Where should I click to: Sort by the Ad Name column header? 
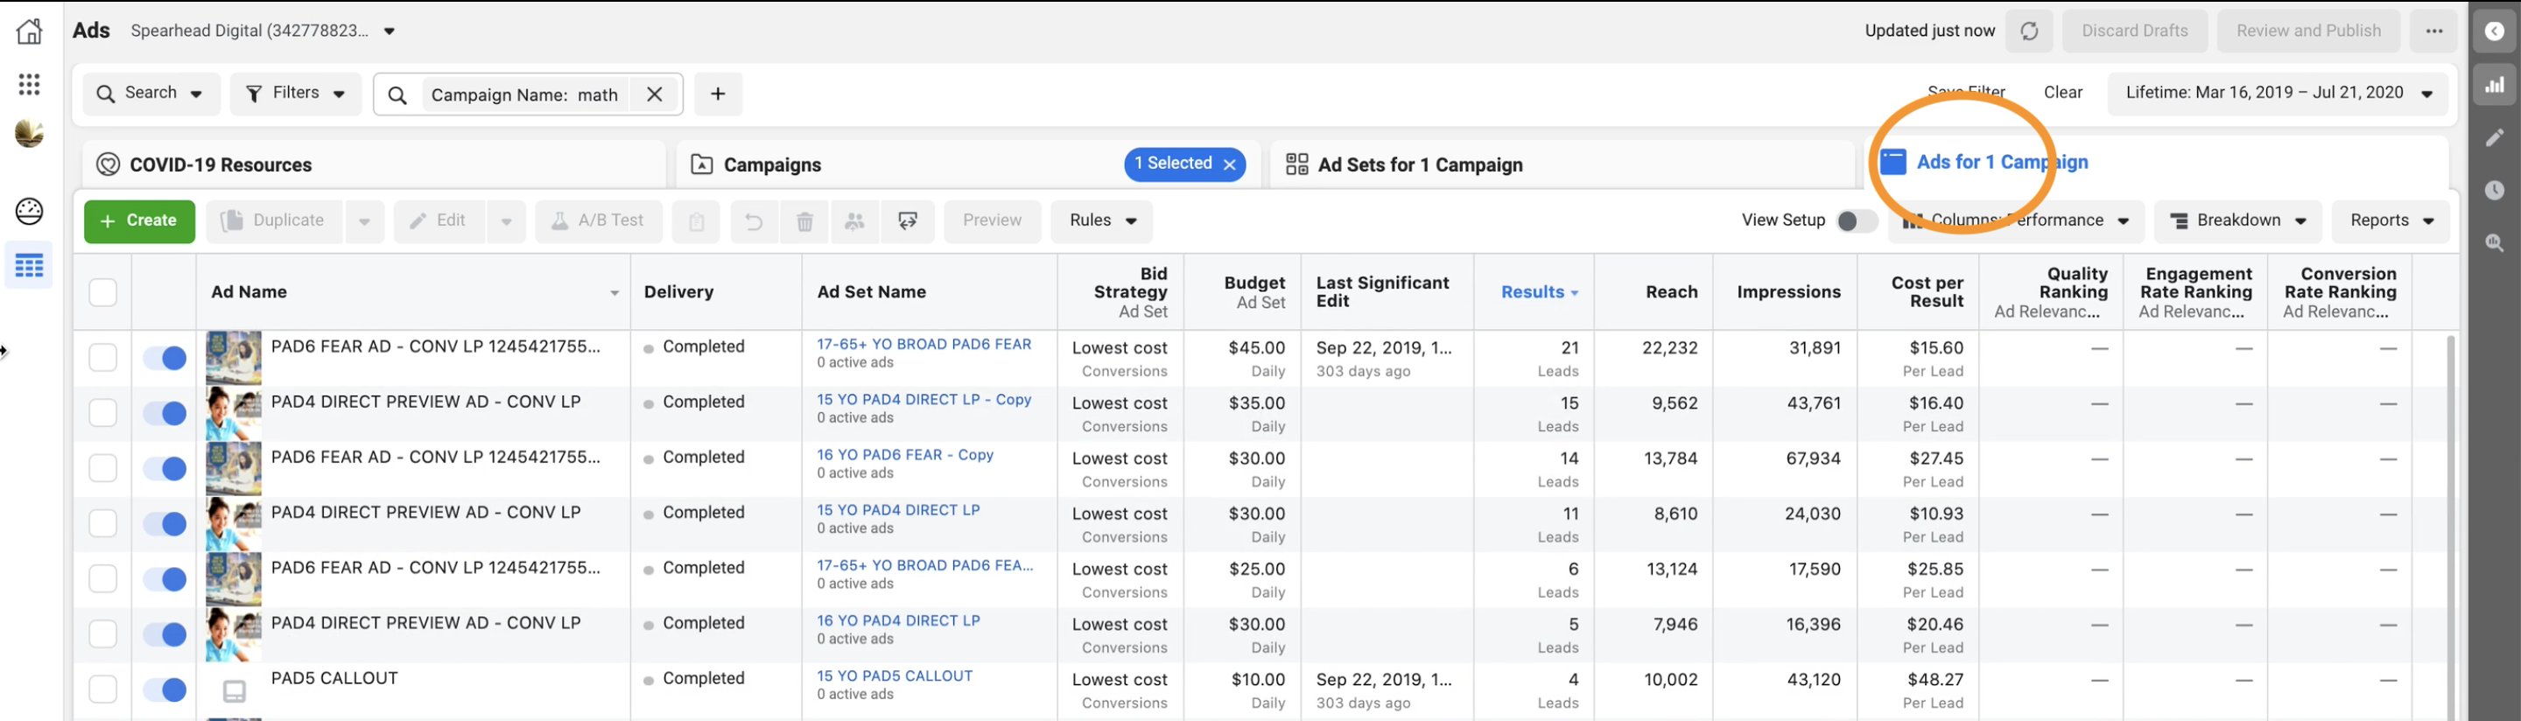point(414,291)
